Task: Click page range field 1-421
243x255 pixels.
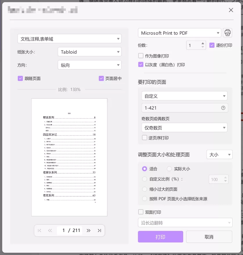Action: (x=185, y=108)
